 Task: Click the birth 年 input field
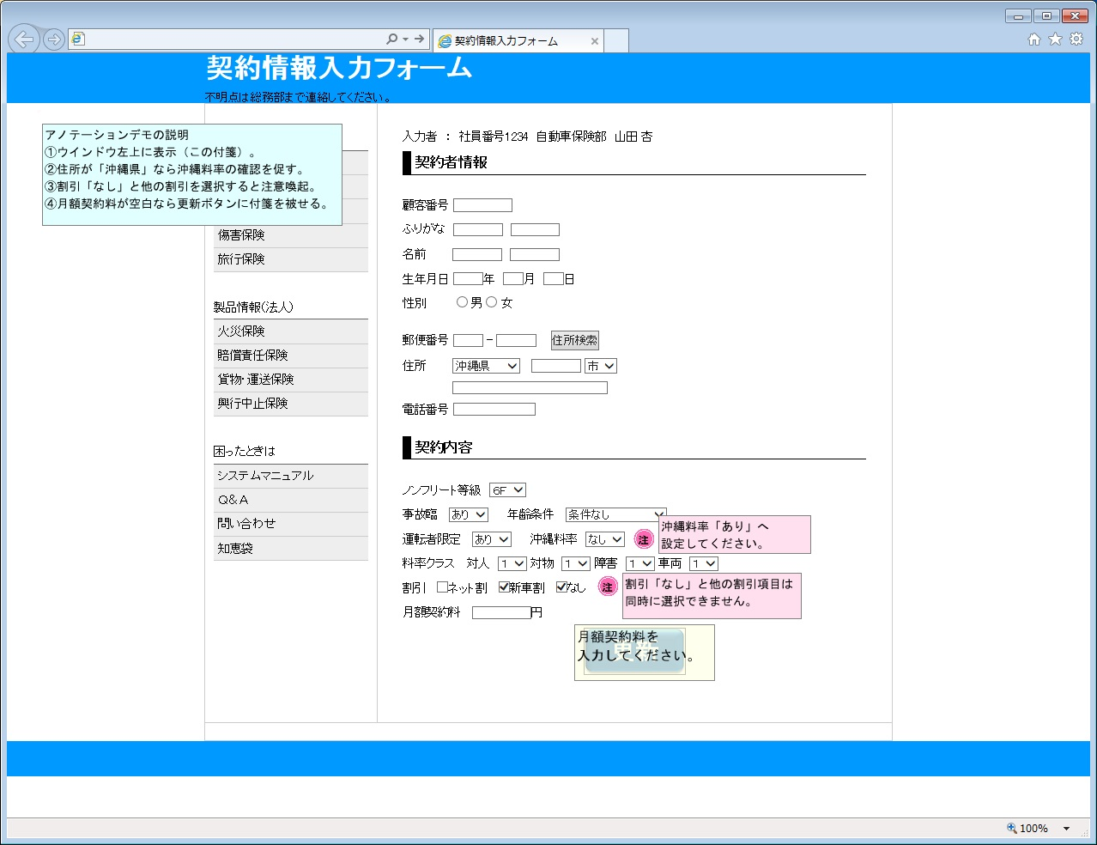468,279
